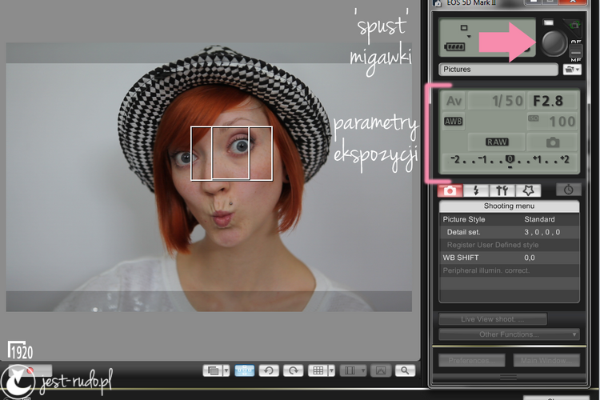Click the RAW image quality setting

coord(497,142)
